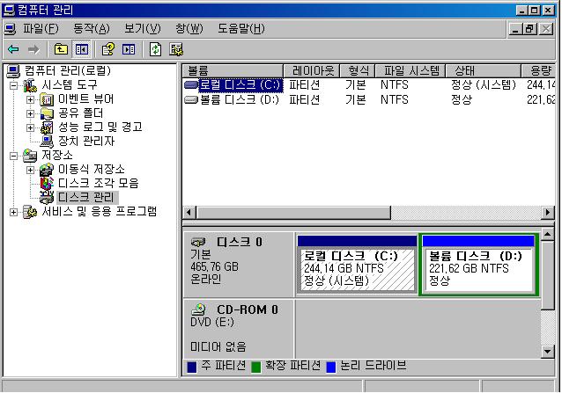Click the volume list scroll left arrow

189,213
